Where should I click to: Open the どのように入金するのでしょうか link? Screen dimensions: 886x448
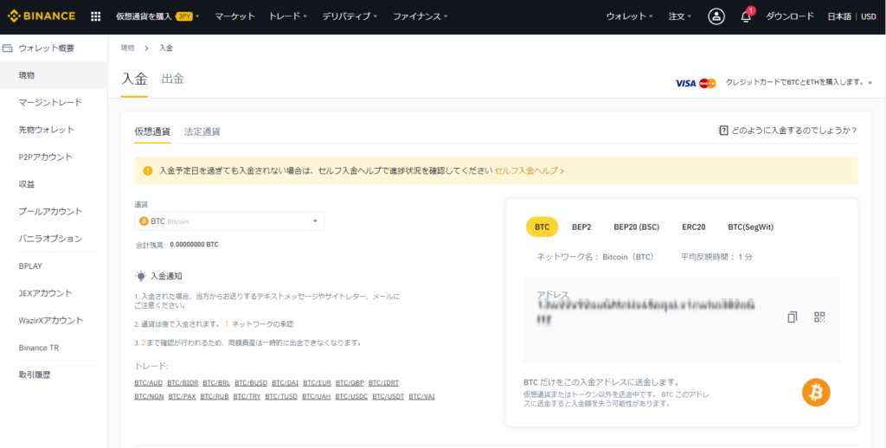click(x=794, y=131)
